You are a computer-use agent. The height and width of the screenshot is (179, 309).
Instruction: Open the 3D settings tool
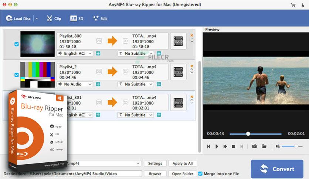[77, 18]
